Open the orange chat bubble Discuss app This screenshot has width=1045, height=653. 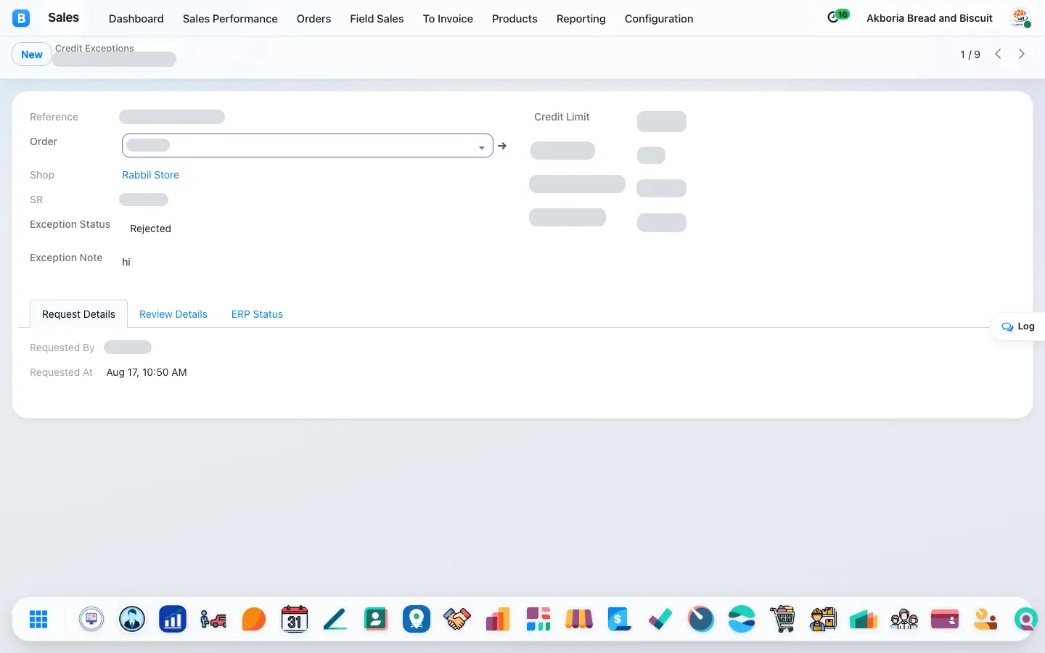click(x=254, y=619)
